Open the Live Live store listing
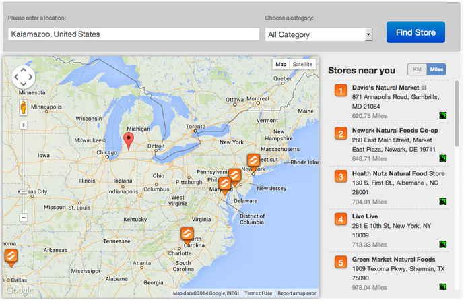This screenshot has width=464, height=302. (365, 216)
